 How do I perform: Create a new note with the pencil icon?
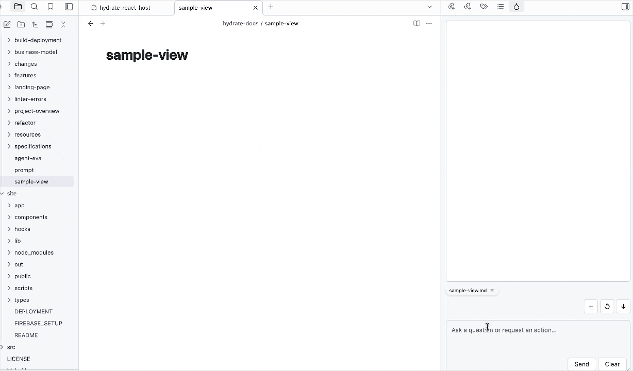pyautogui.click(x=7, y=24)
